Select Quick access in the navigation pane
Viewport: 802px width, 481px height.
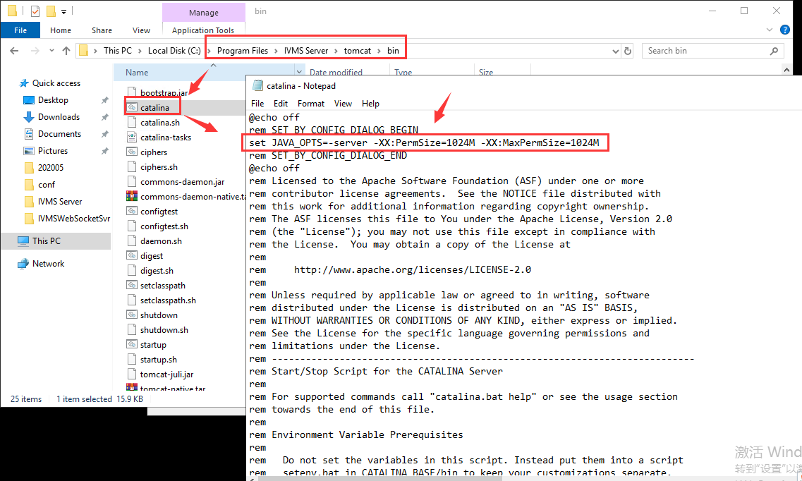56,83
